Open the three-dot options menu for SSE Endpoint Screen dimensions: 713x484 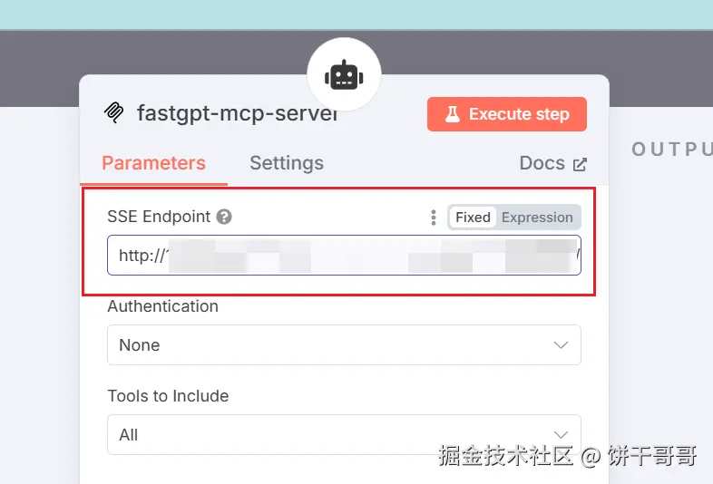[x=434, y=218]
